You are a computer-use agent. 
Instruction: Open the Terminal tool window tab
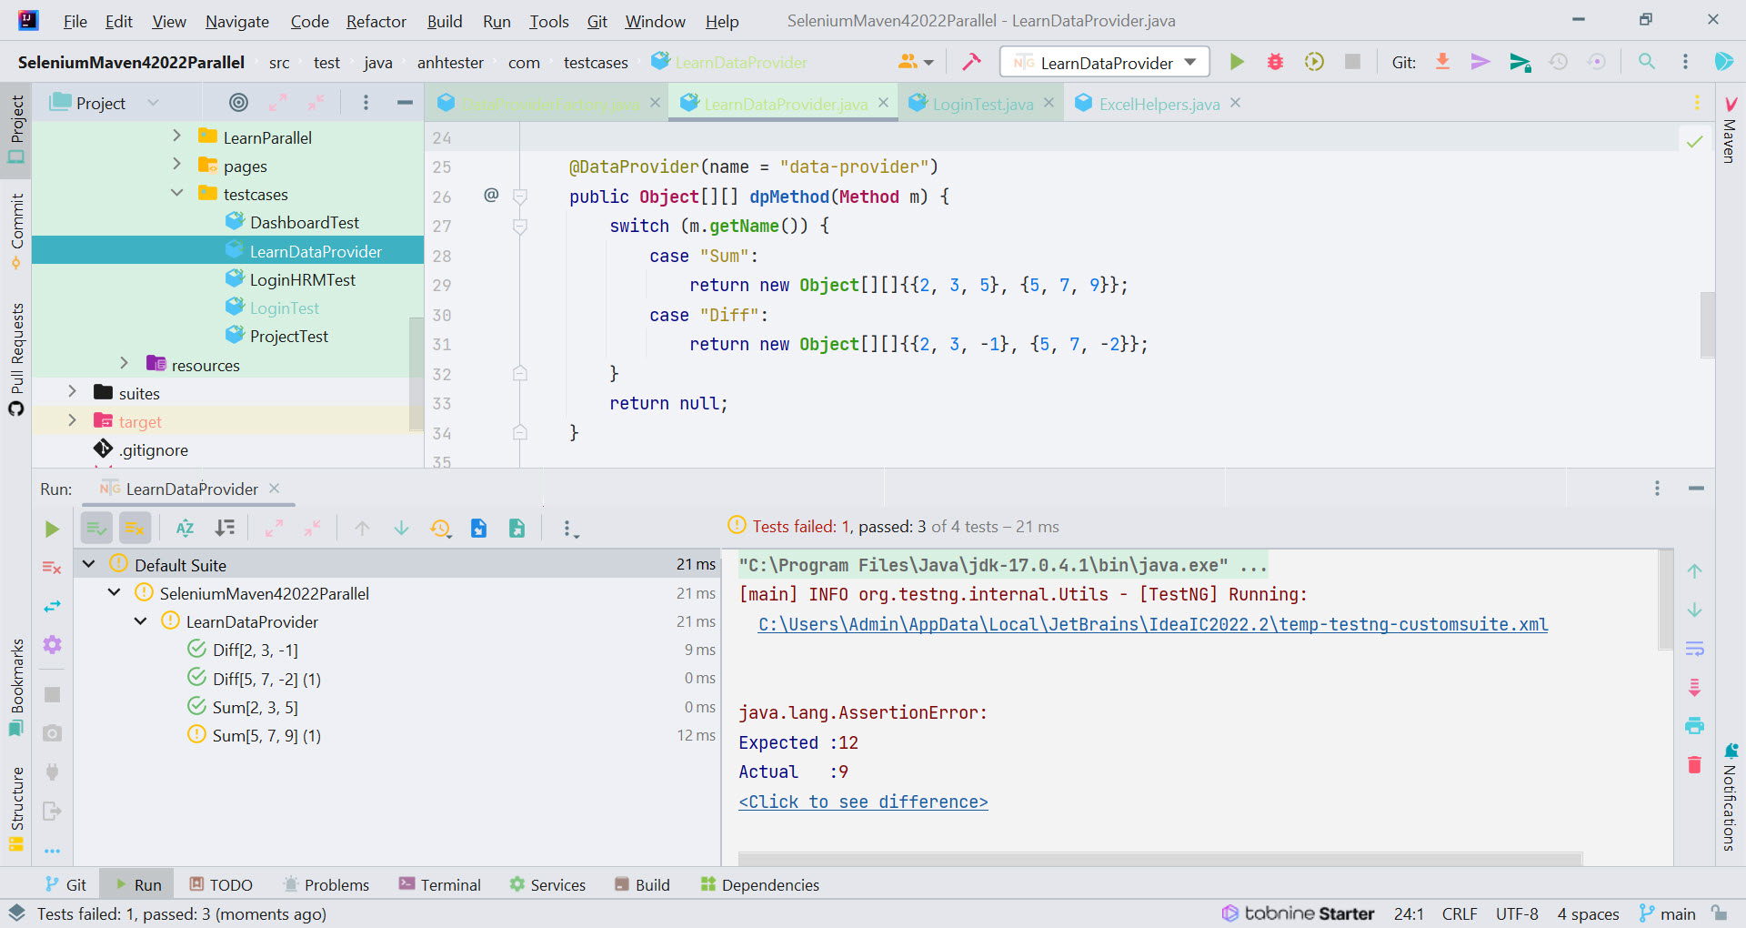pos(440,884)
